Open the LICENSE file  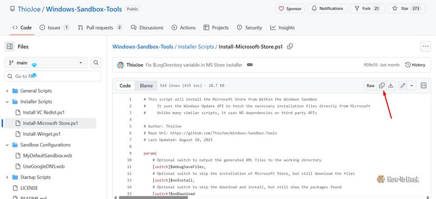(x=29, y=188)
